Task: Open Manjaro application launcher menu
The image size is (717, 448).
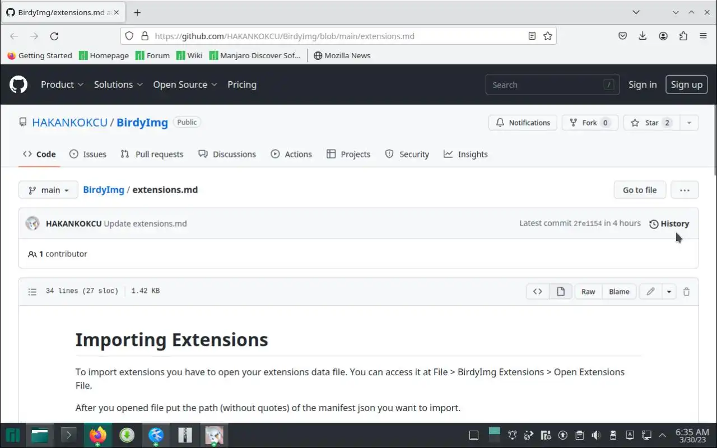Action: (x=12, y=435)
